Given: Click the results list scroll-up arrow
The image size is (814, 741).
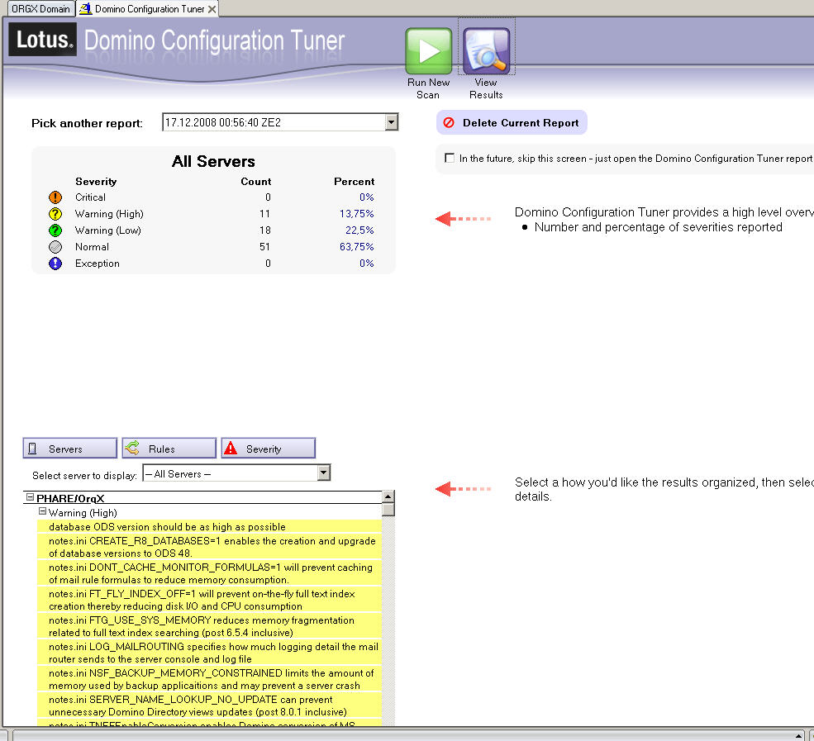Looking at the screenshot, I should point(388,496).
